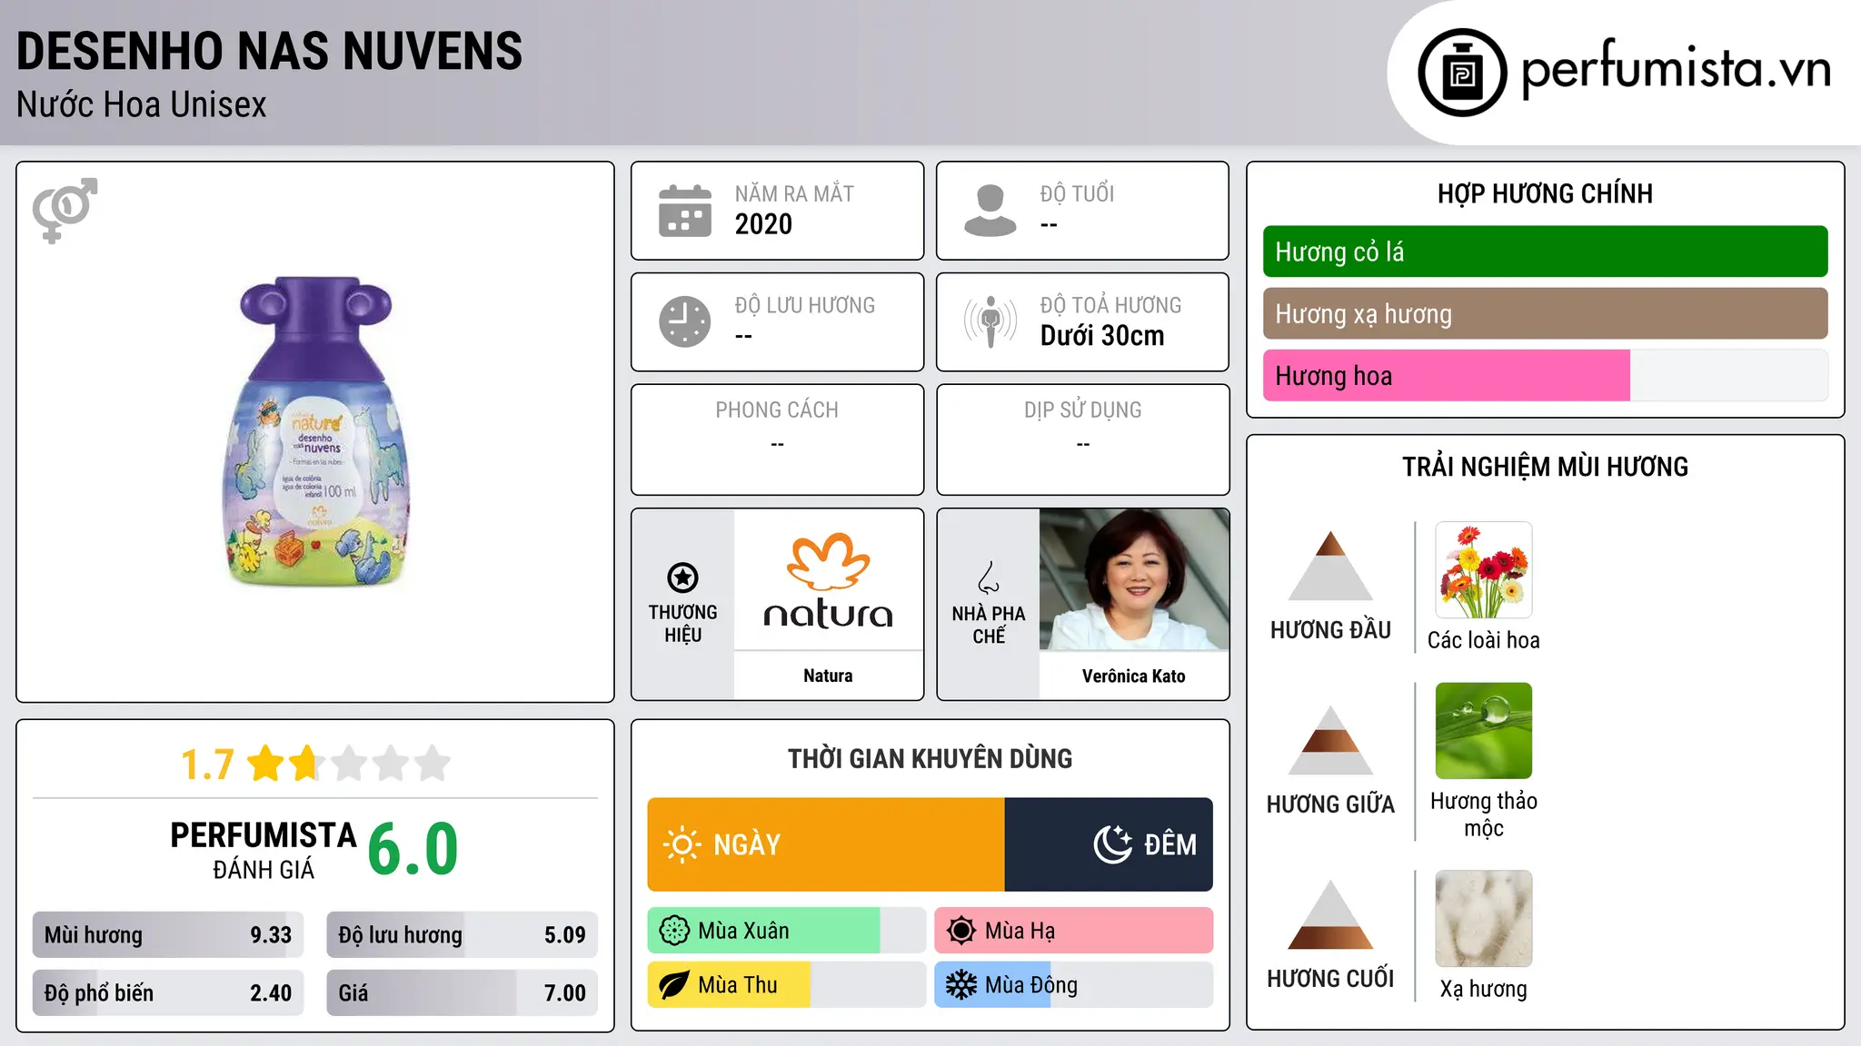Click the TRẢI NGHIỆM MÙI HƯƠNG heading
This screenshot has height=1046, width=1861.
1545,467
